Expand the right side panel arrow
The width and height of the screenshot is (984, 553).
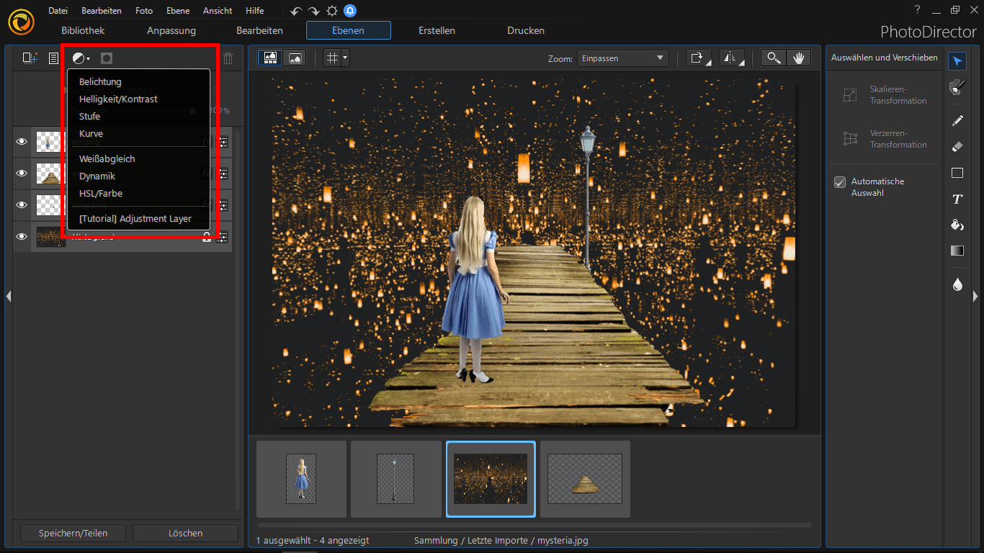pyautogui.click(x=975, y=296)
